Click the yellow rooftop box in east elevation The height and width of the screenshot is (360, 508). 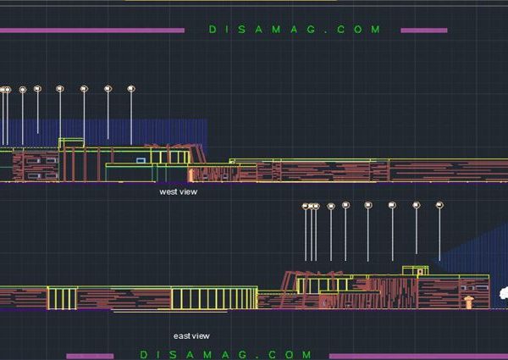[x=410, y=271]
